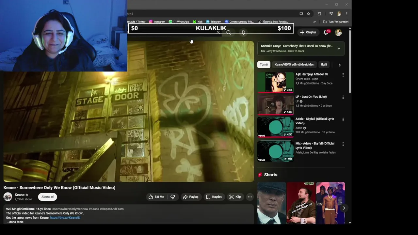Image resolution: width=418 pixels, height=235 pixels.
Task: Click the Keane - Somewhere Only We Know title
Action: [x=59, y=188]
